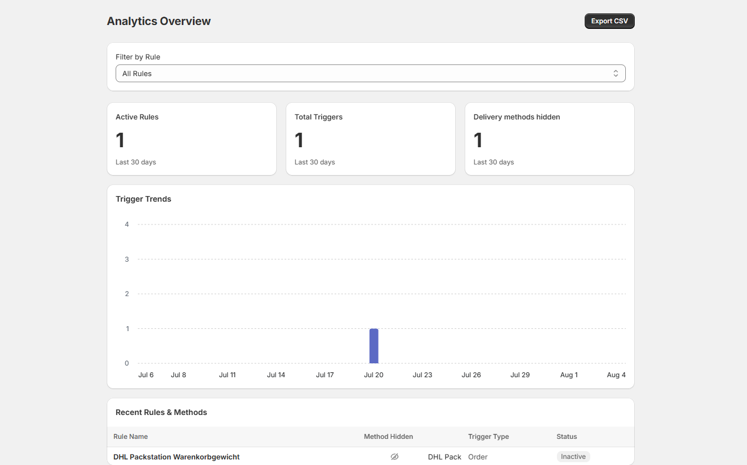Image resolution: width=747 pixels, height=465 pixels.
Task: Click the Trigger Trends heading
Action: point(143,199)
